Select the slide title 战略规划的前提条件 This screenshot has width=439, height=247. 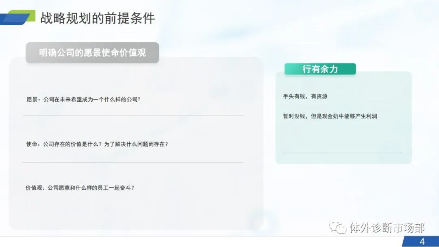(98, 19)
